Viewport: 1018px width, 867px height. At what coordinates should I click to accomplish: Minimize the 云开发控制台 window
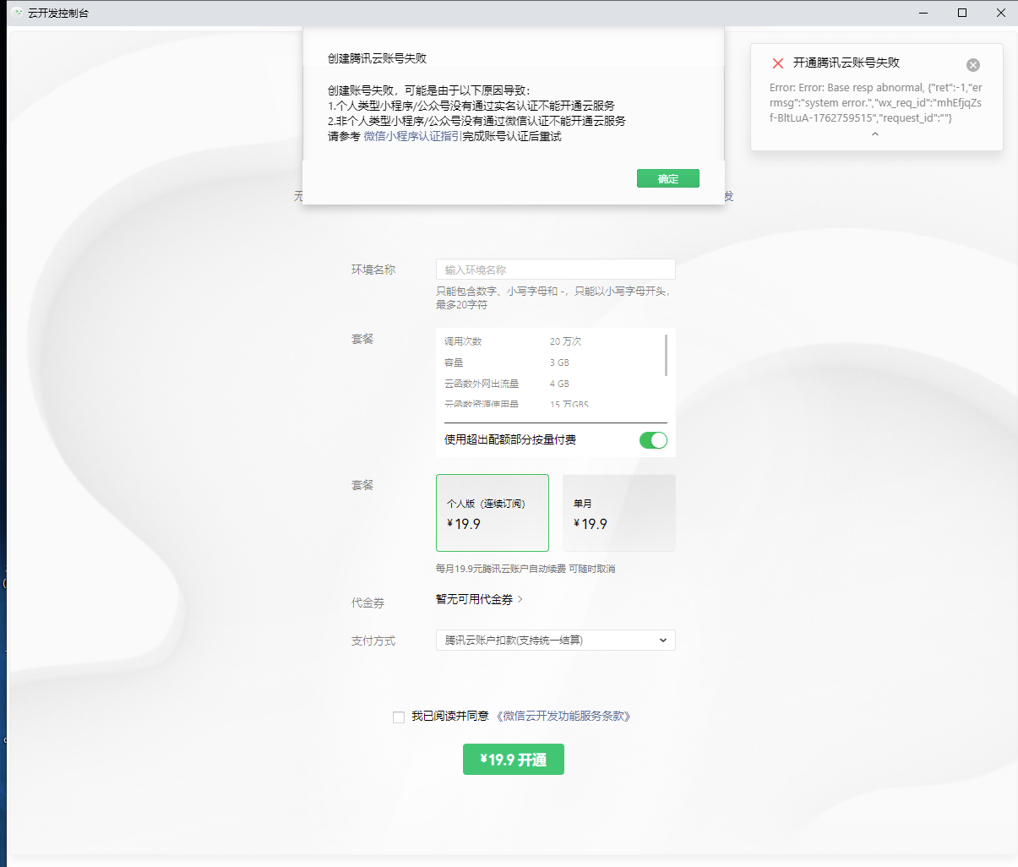pyautogui.click(x=923, y=13)
